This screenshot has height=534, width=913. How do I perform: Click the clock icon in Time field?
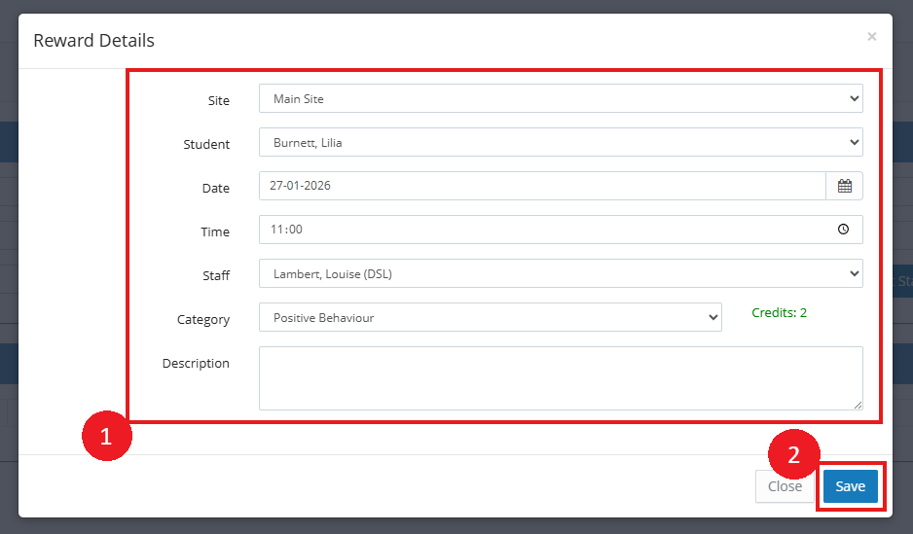[x=843, y=230]
